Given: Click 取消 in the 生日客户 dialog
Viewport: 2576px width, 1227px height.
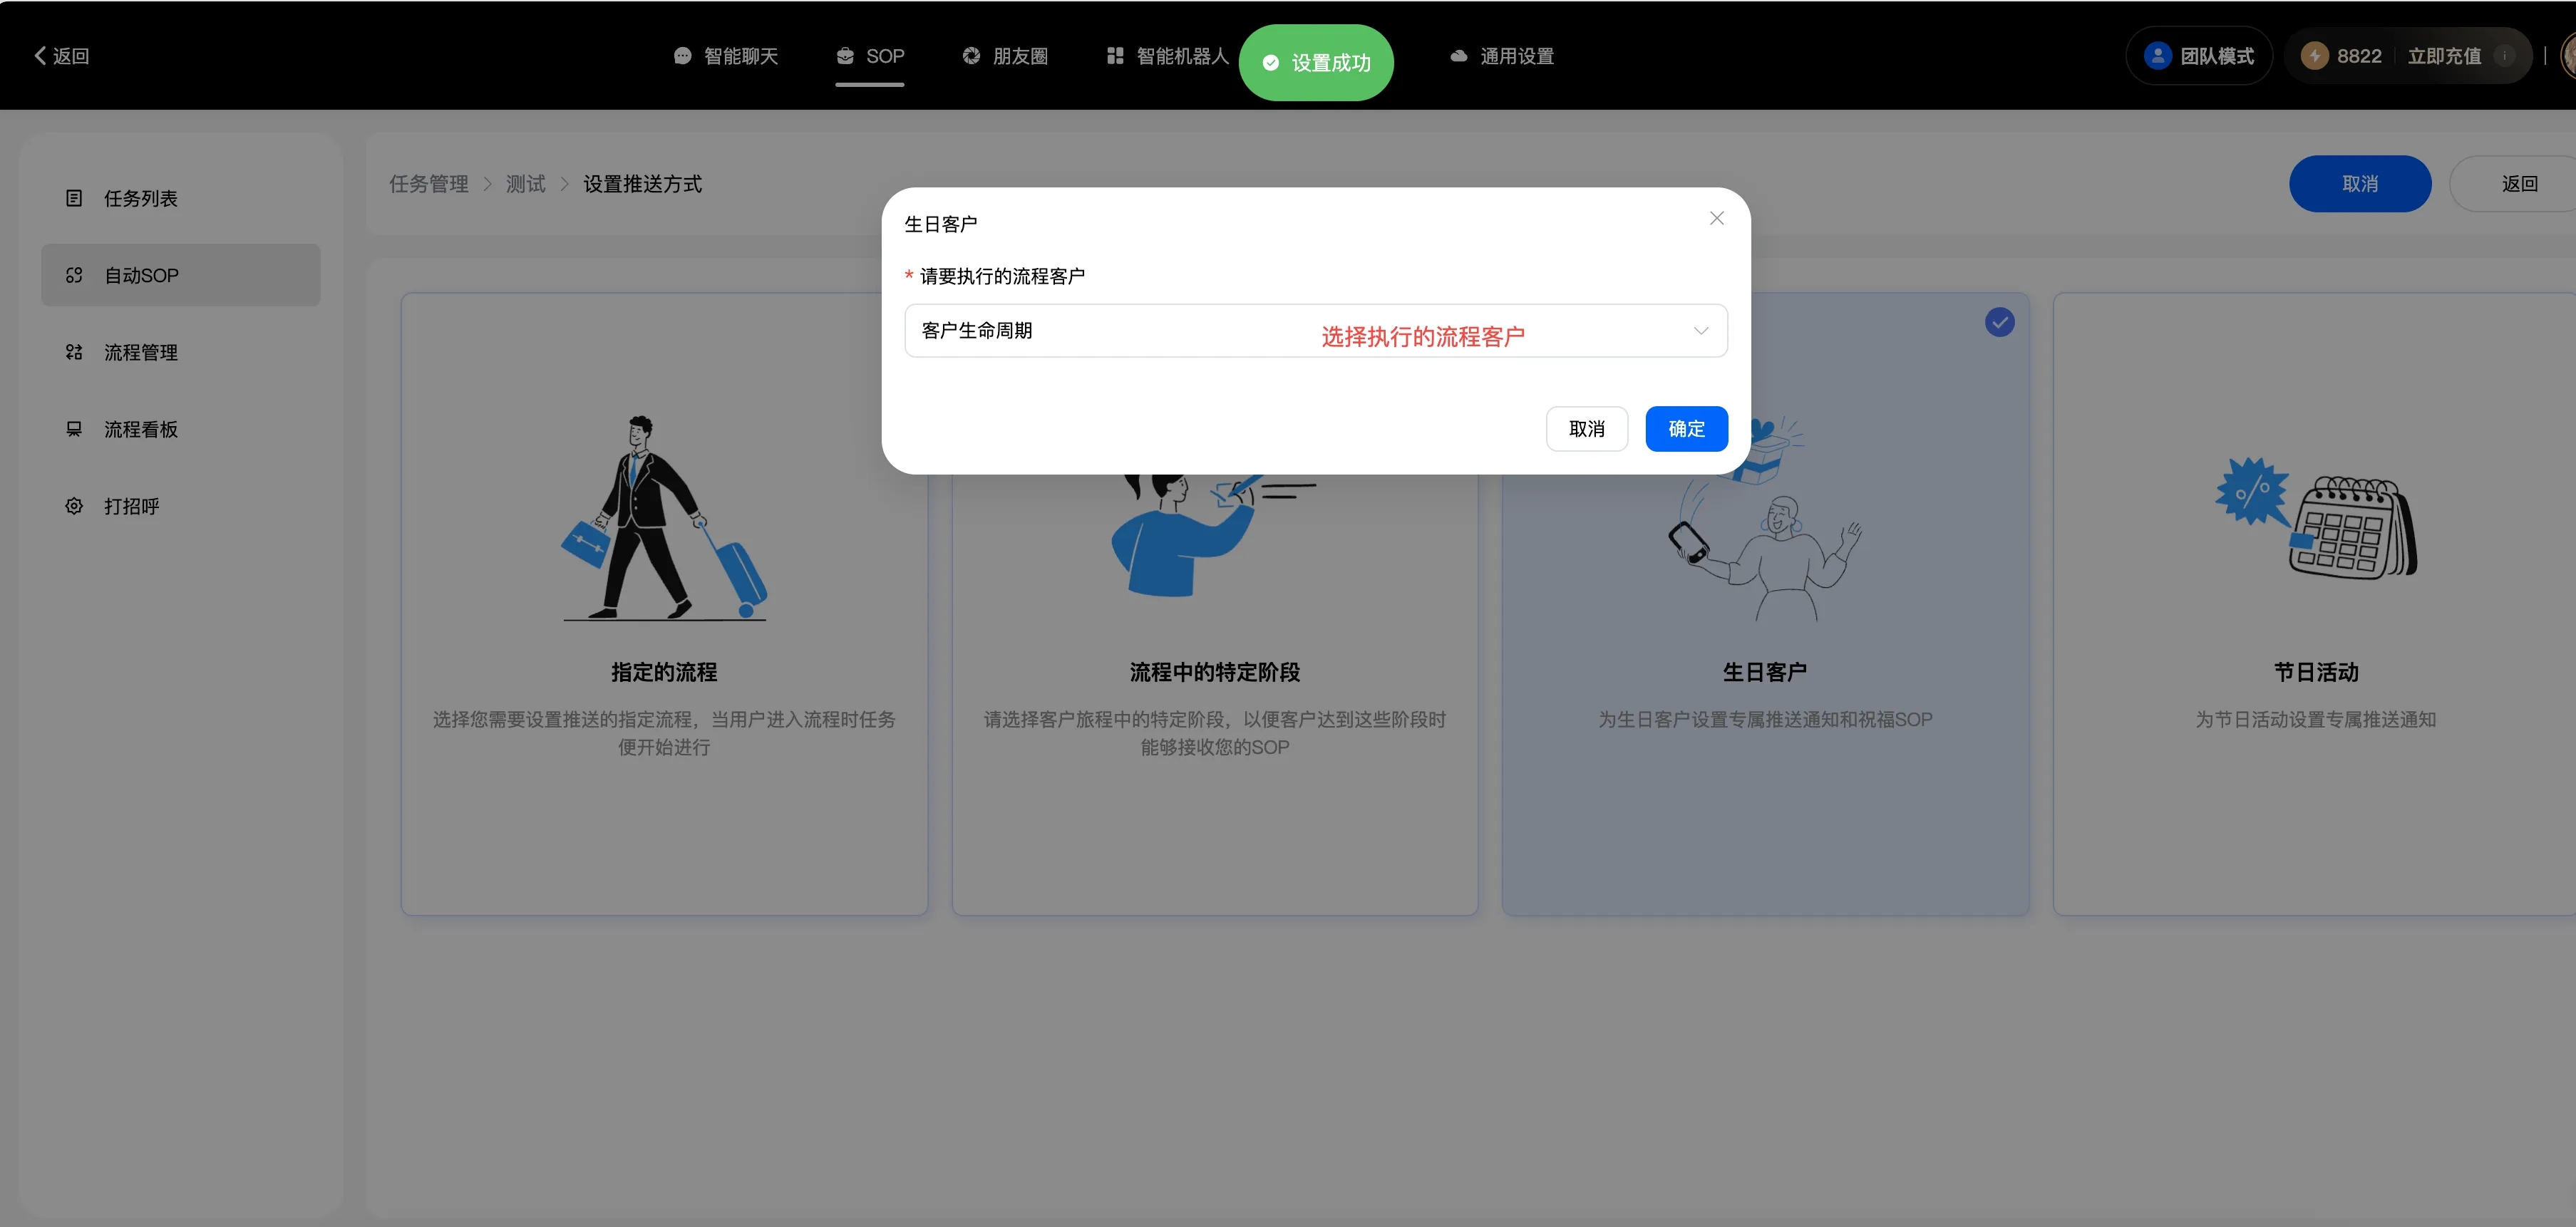Looking at the screenshot, I should [1586, 429].
